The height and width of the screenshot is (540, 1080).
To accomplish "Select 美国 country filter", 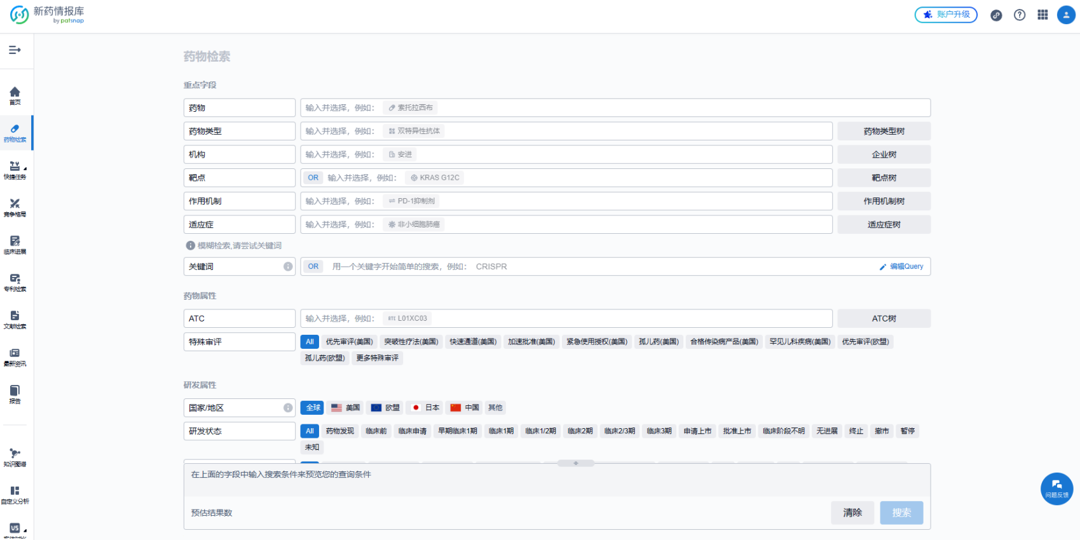I will click(346, 408).
